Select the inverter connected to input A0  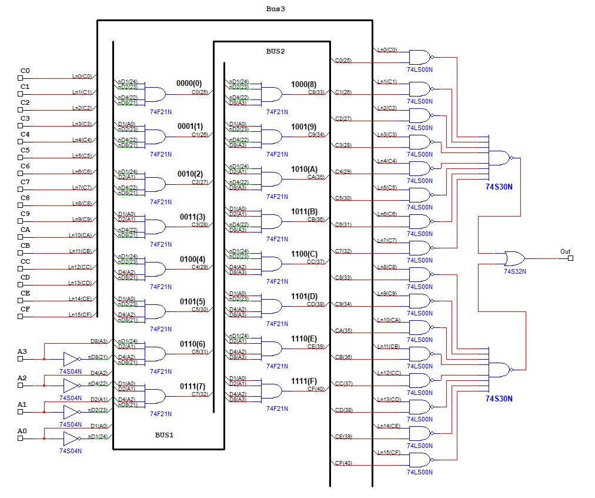click(71, 439)
